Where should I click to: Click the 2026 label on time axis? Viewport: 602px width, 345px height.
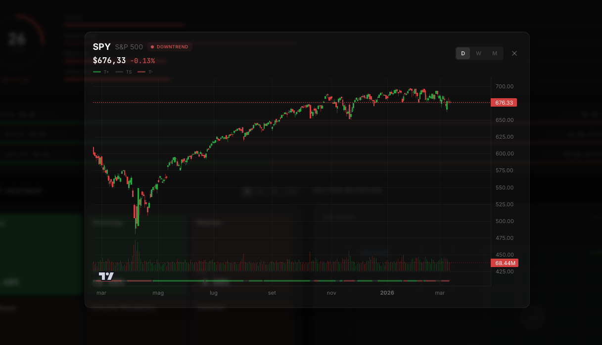point(387,293)
